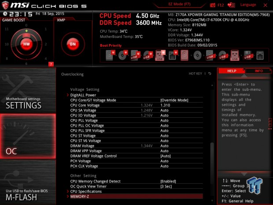Take a screenshot with F12 camera icon

coord(213,5)
